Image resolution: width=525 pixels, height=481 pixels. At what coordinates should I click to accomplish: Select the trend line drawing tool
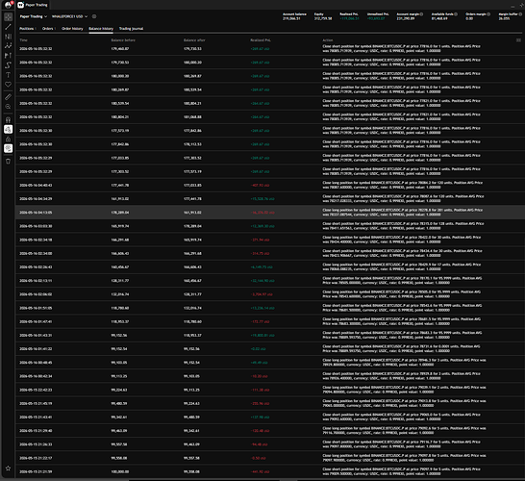coord(8,27)
